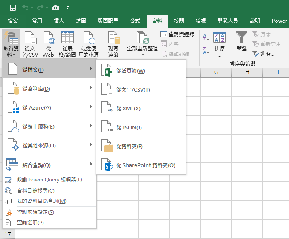289x239 pixels.
Task: Open the Undo history dropdown arrow
Action: point(32,8)
